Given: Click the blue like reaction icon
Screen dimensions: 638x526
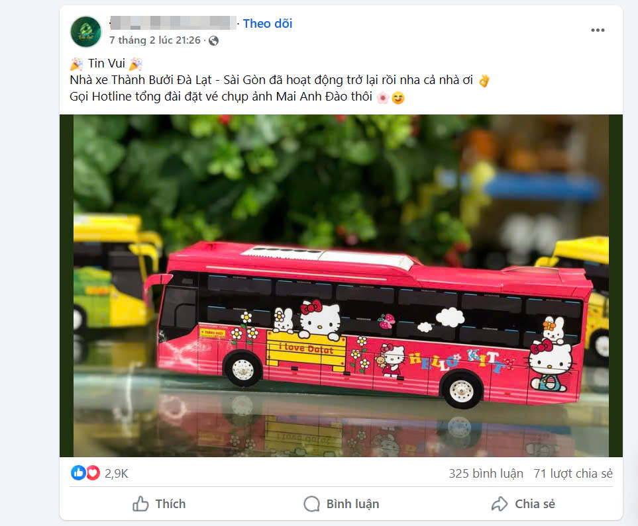Looking at the screenshot, I should (x=78, y=473).
